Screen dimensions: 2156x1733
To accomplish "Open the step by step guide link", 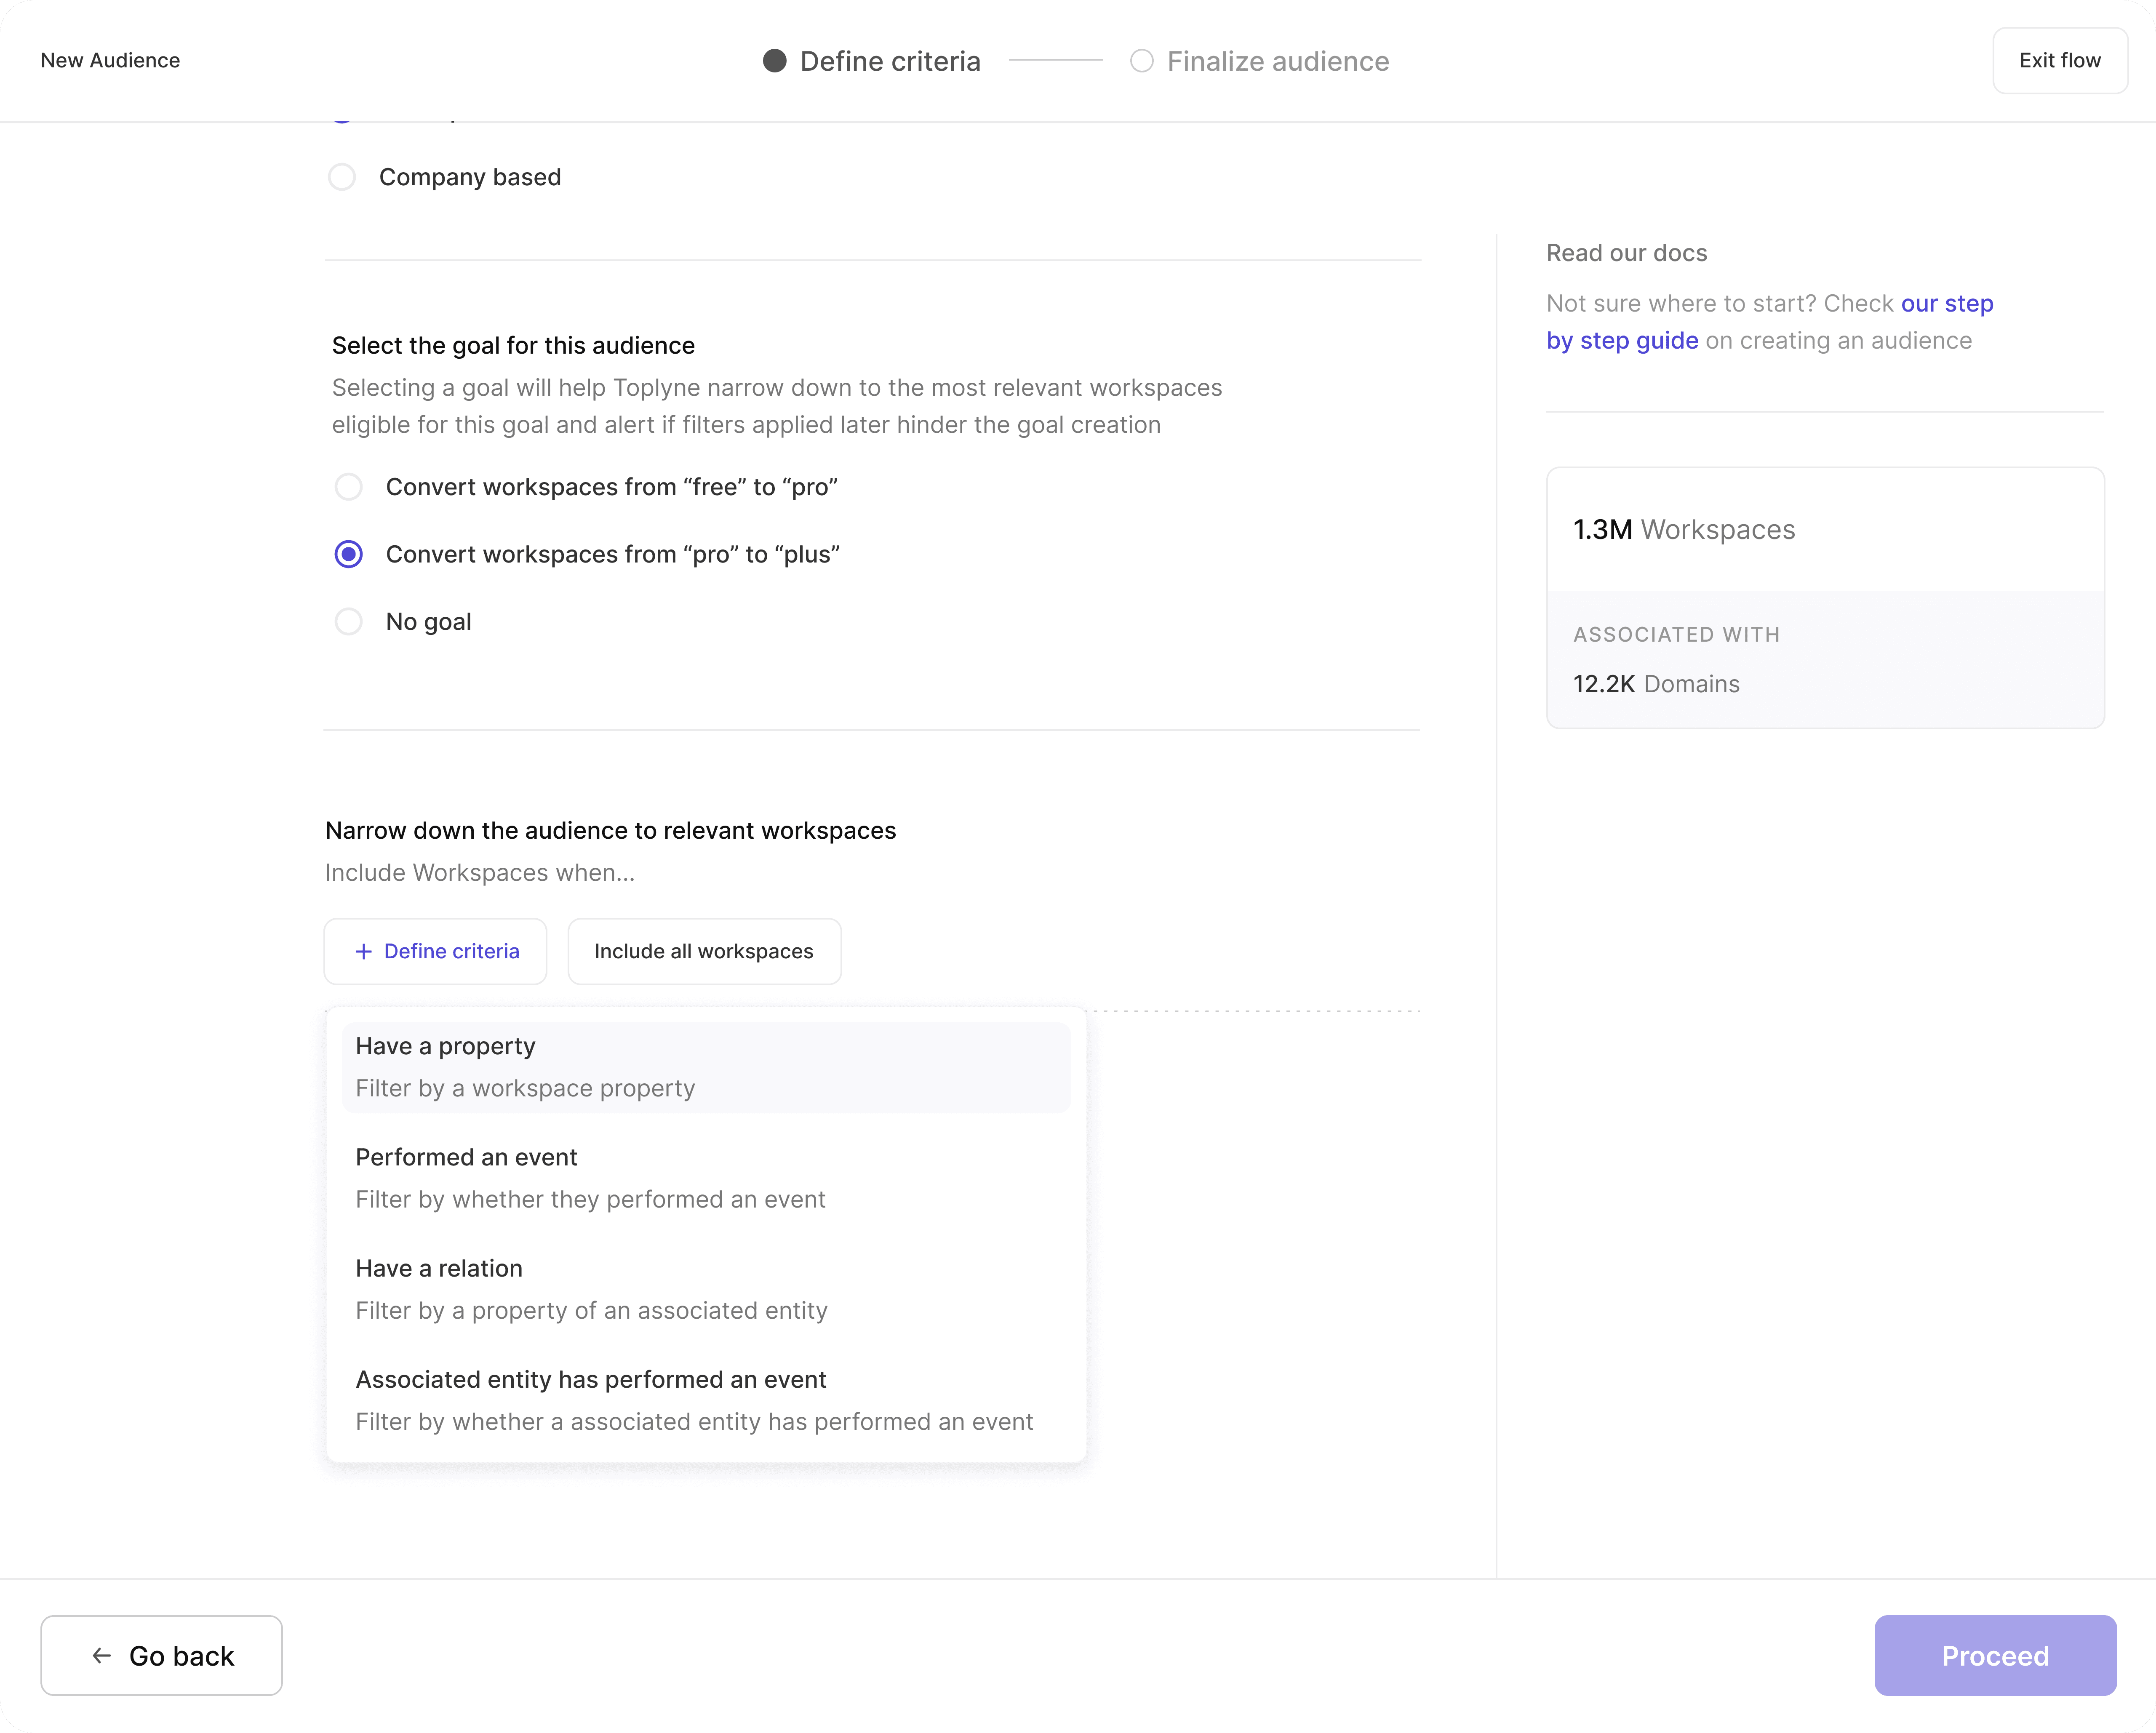I will [x=1622, y=341].
